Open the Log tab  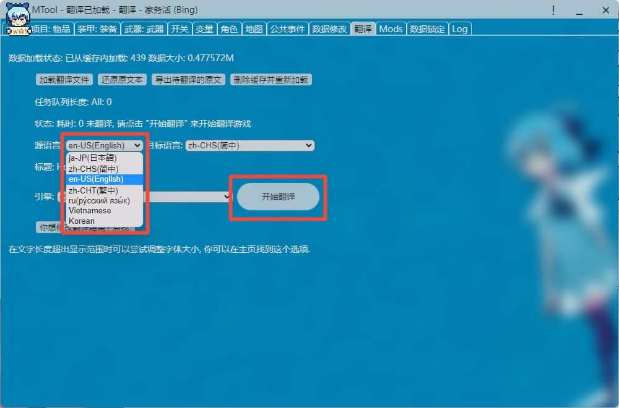coord(460,28)
